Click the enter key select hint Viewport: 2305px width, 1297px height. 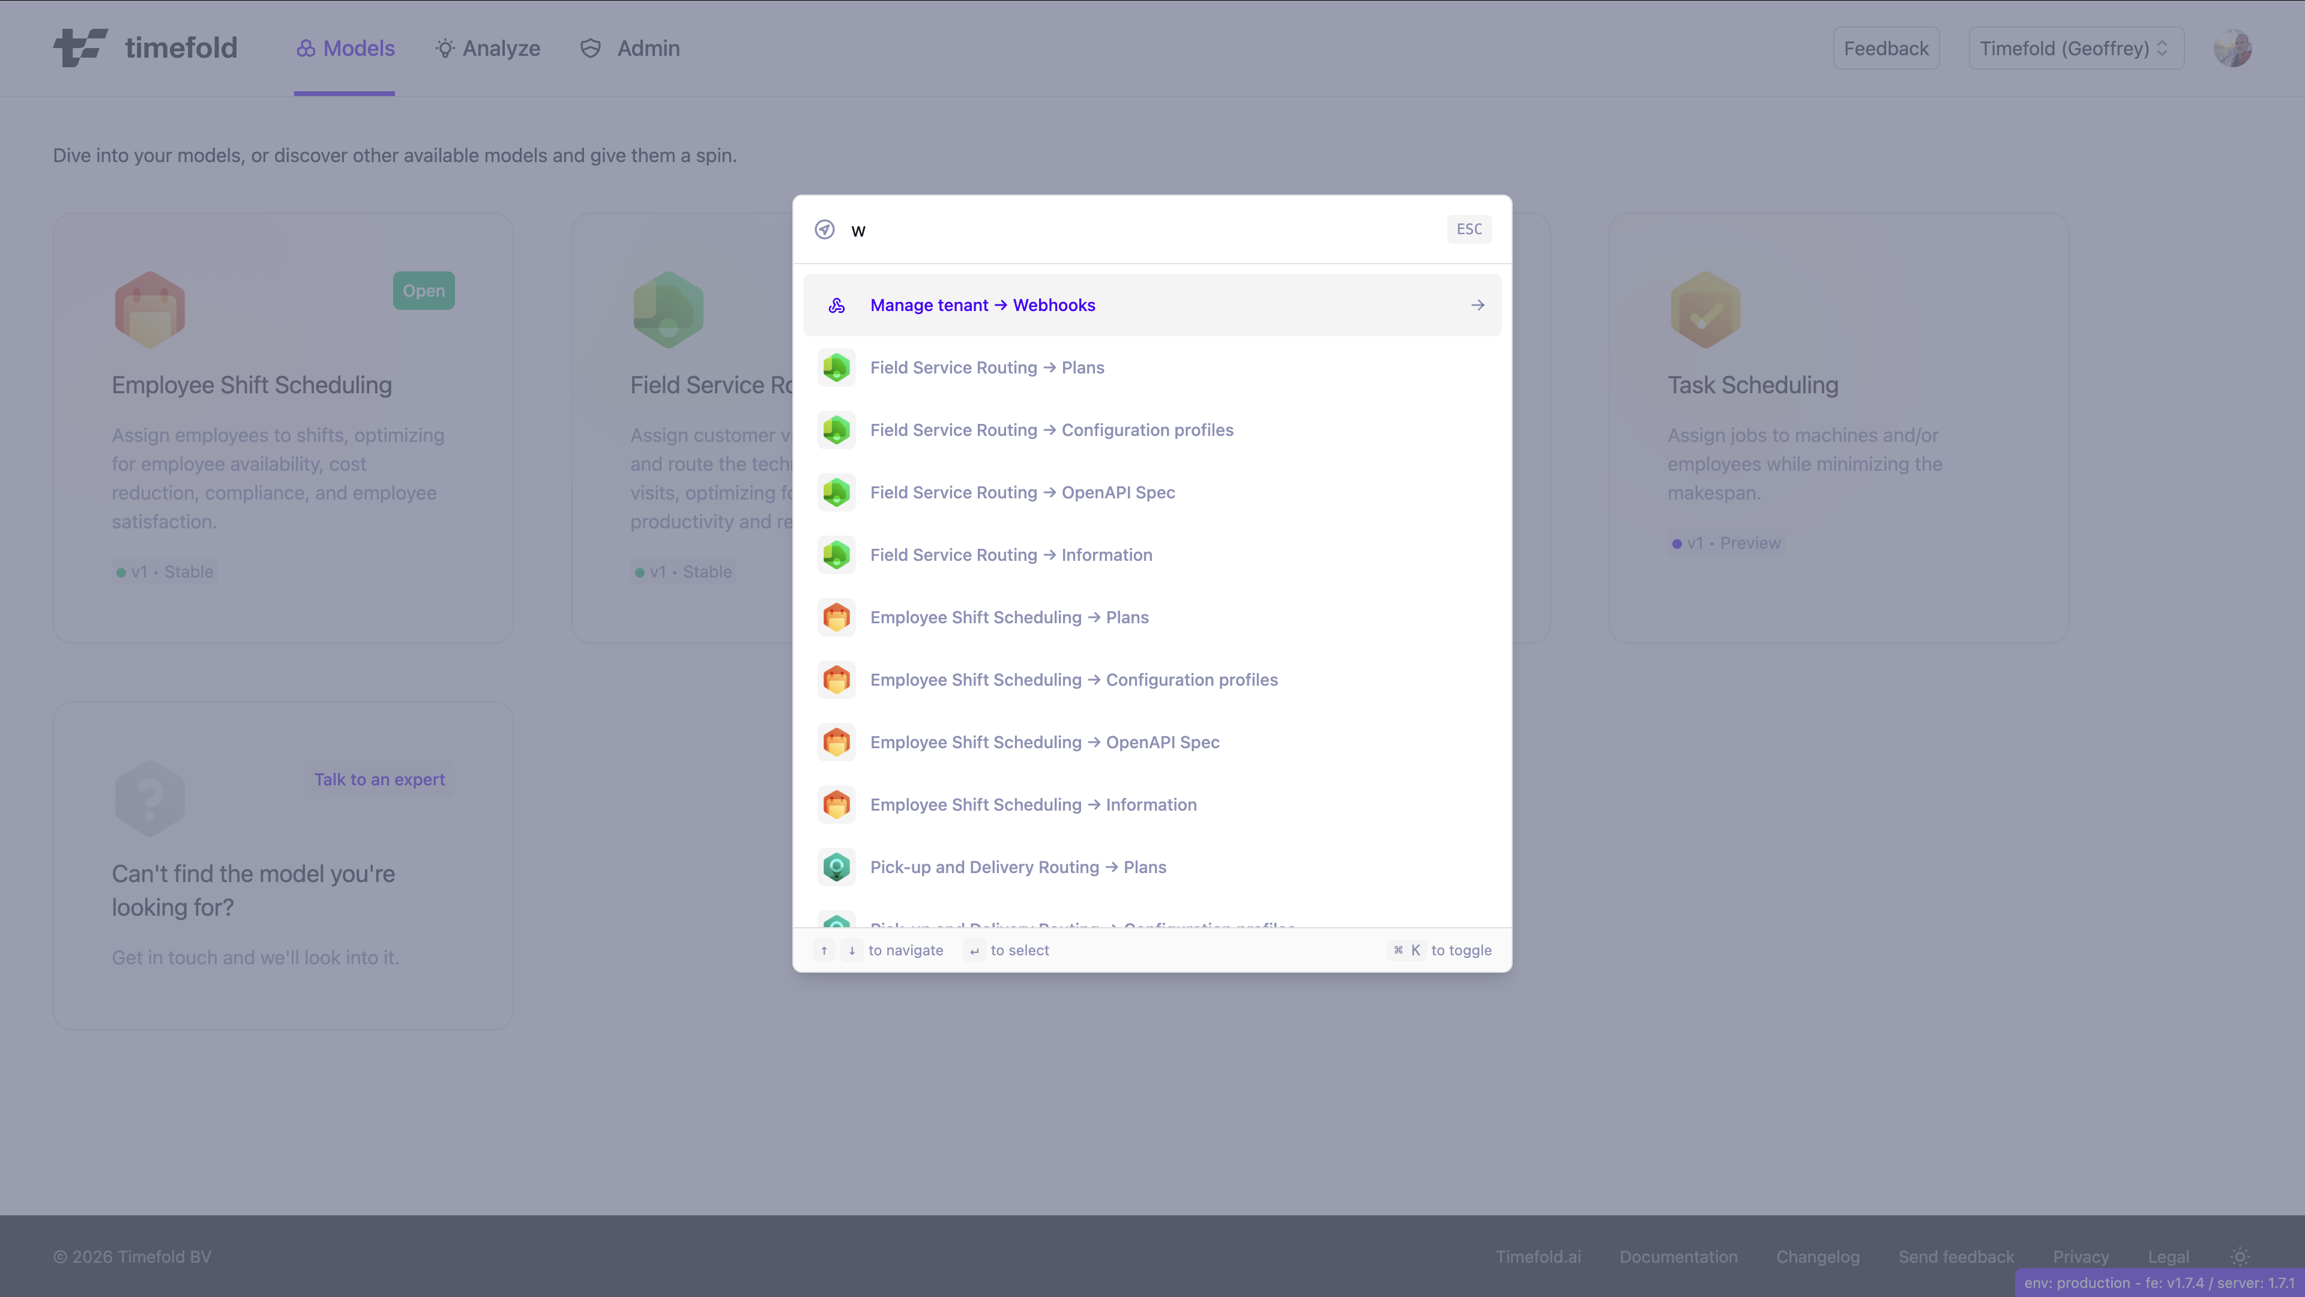point(974,951)
